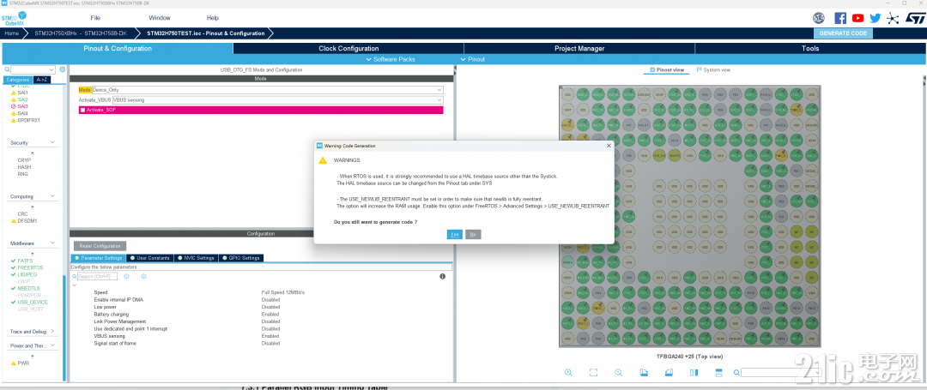Zoom in on the pinout view
This screenshot has height=390, width=927.
pyautogui.click(x=568, y=372)
